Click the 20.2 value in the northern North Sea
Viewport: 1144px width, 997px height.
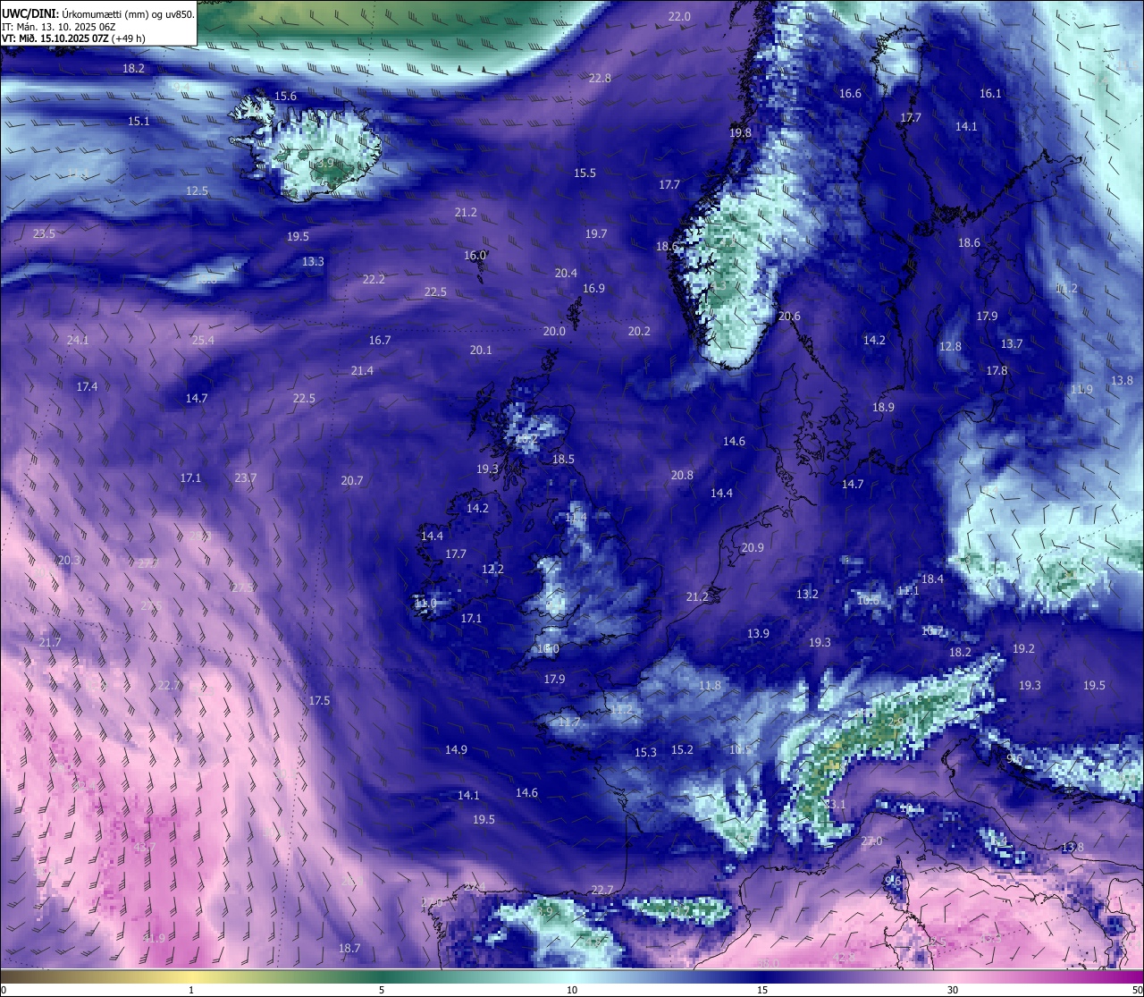639,331
